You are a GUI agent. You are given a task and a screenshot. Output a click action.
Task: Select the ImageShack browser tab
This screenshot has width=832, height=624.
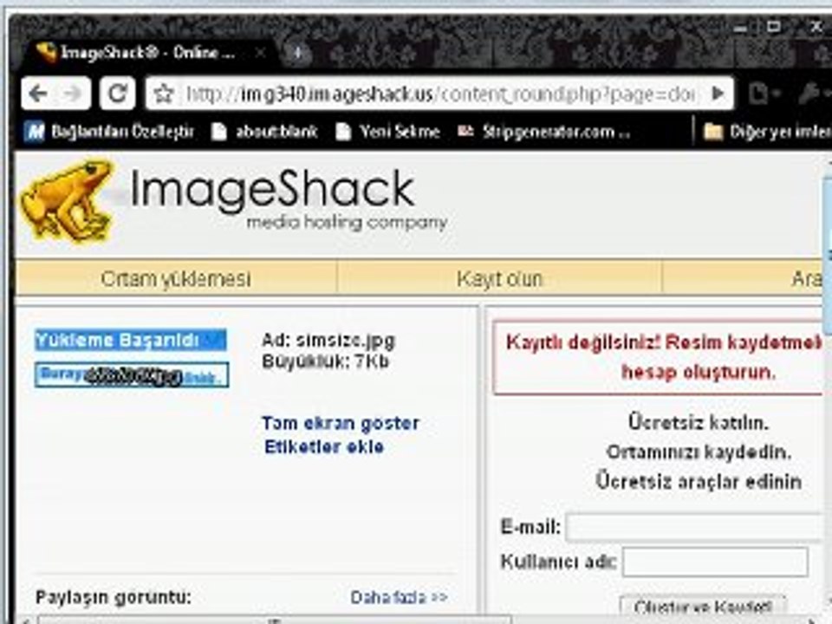click(x=147, y=53)
